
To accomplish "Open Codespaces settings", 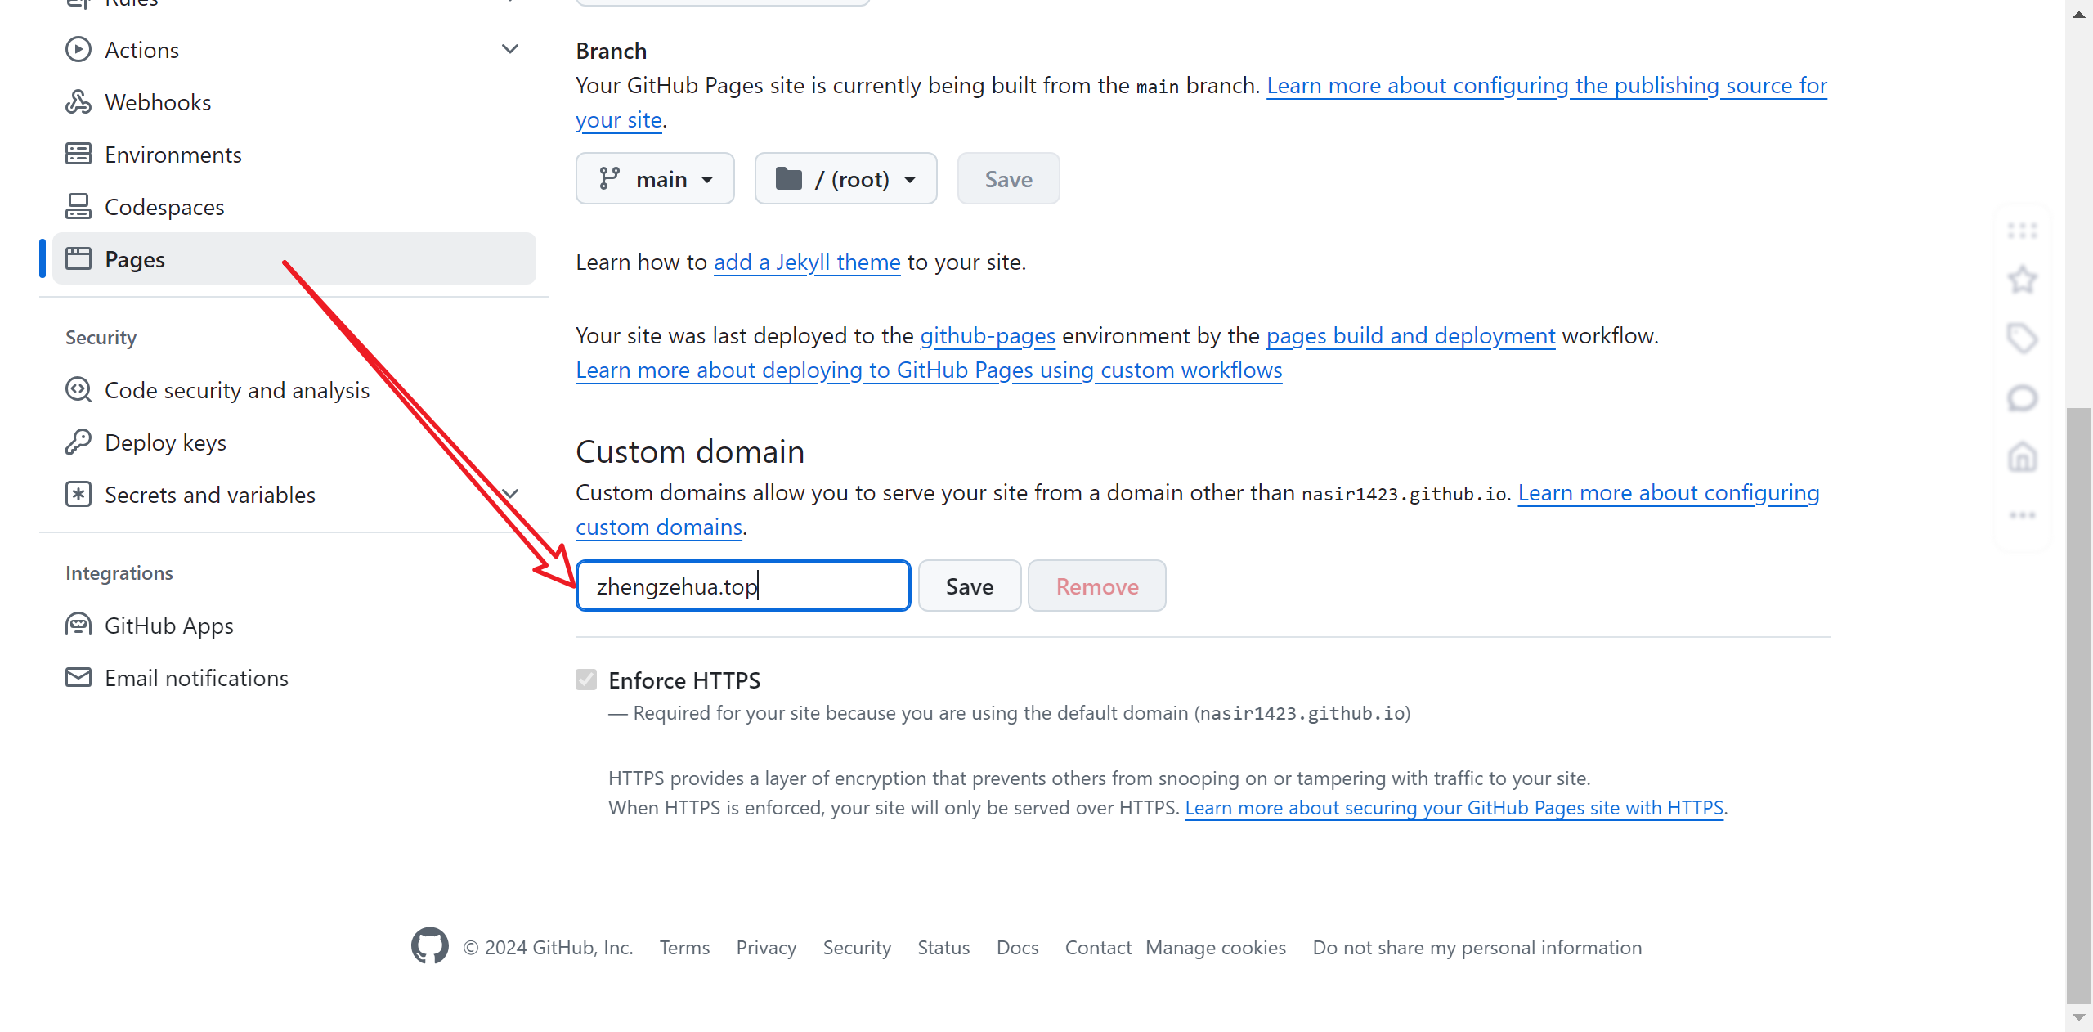I will [x=294, y=207].
